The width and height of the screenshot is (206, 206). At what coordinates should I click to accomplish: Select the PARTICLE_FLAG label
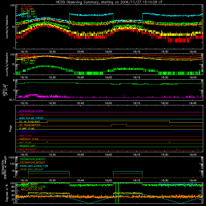tap(29, 139)
